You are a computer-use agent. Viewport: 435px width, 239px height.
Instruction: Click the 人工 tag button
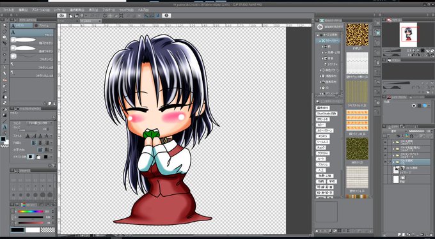tap(320, 170)
